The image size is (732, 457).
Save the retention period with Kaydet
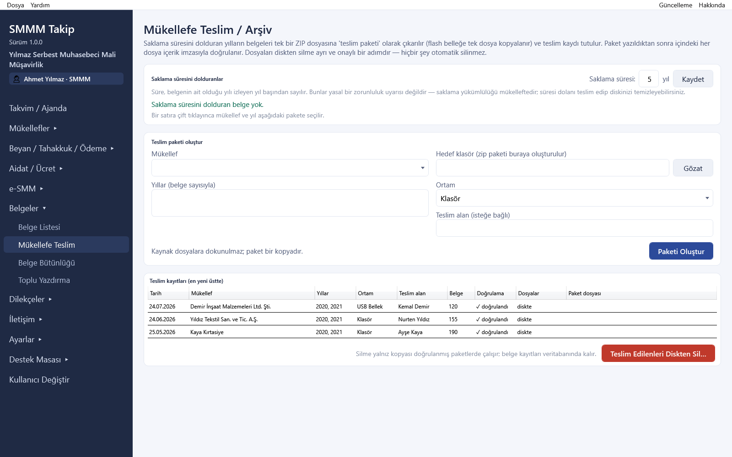tap(693, 79)
